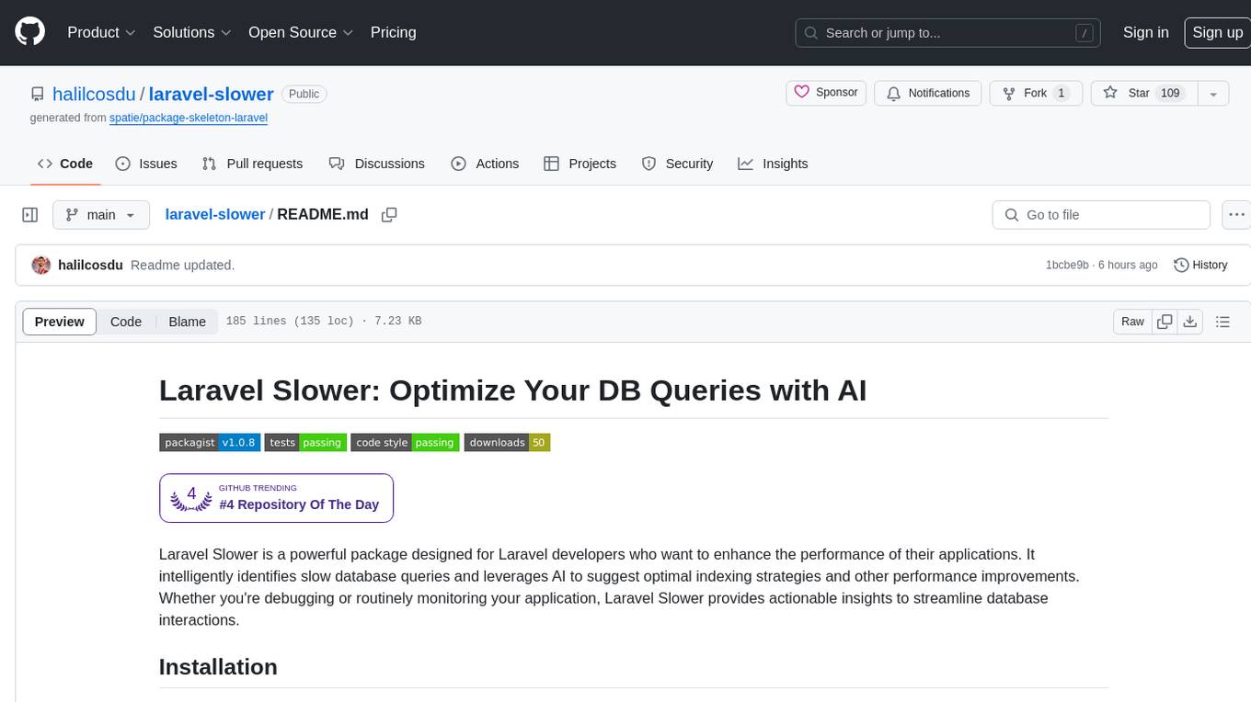
Task: Open the main branch selector
Action: [101, 215]
